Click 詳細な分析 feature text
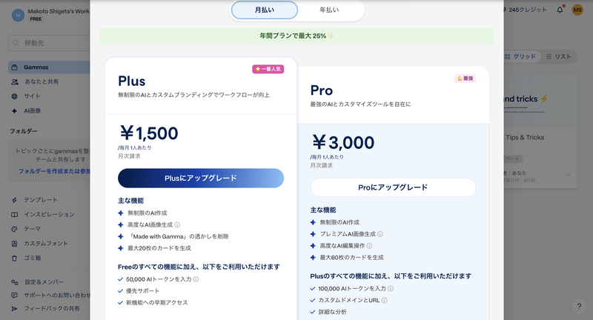The image size is (593, 320). click(x=332, y=312)
